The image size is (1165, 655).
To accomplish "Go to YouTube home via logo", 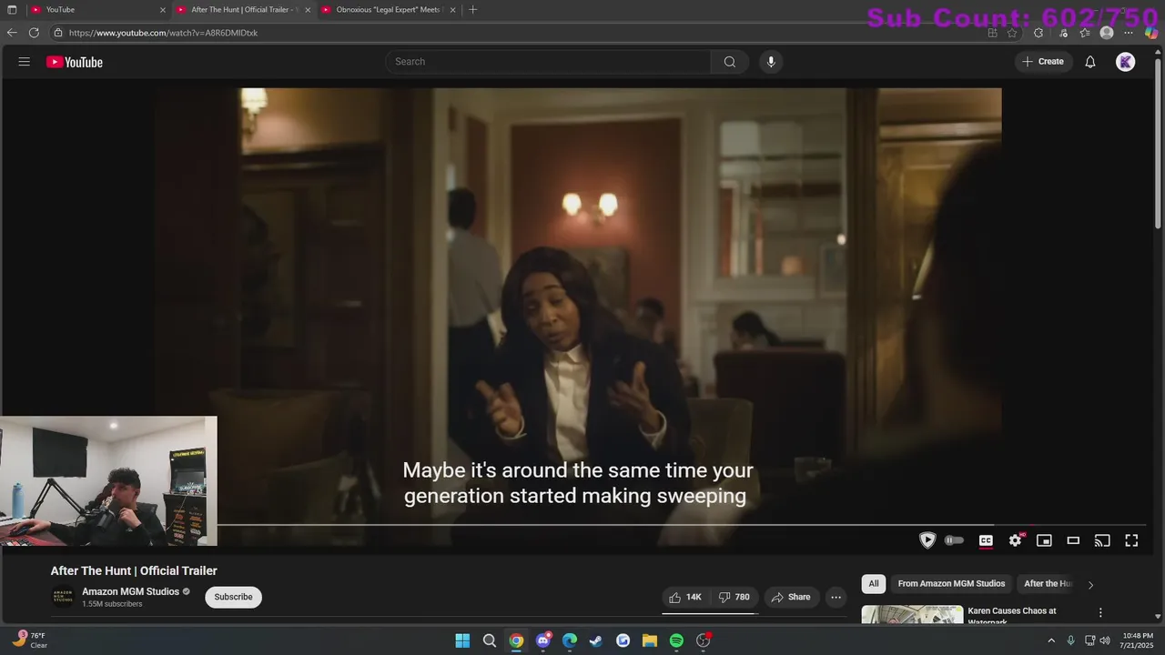I will (x=75, y=62).
